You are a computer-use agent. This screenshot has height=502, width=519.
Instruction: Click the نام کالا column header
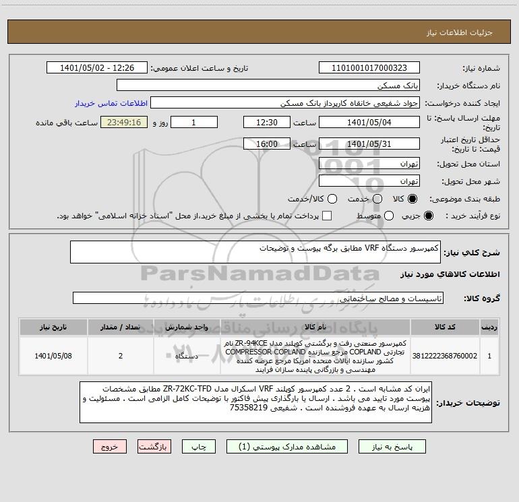tap(315, 327)
